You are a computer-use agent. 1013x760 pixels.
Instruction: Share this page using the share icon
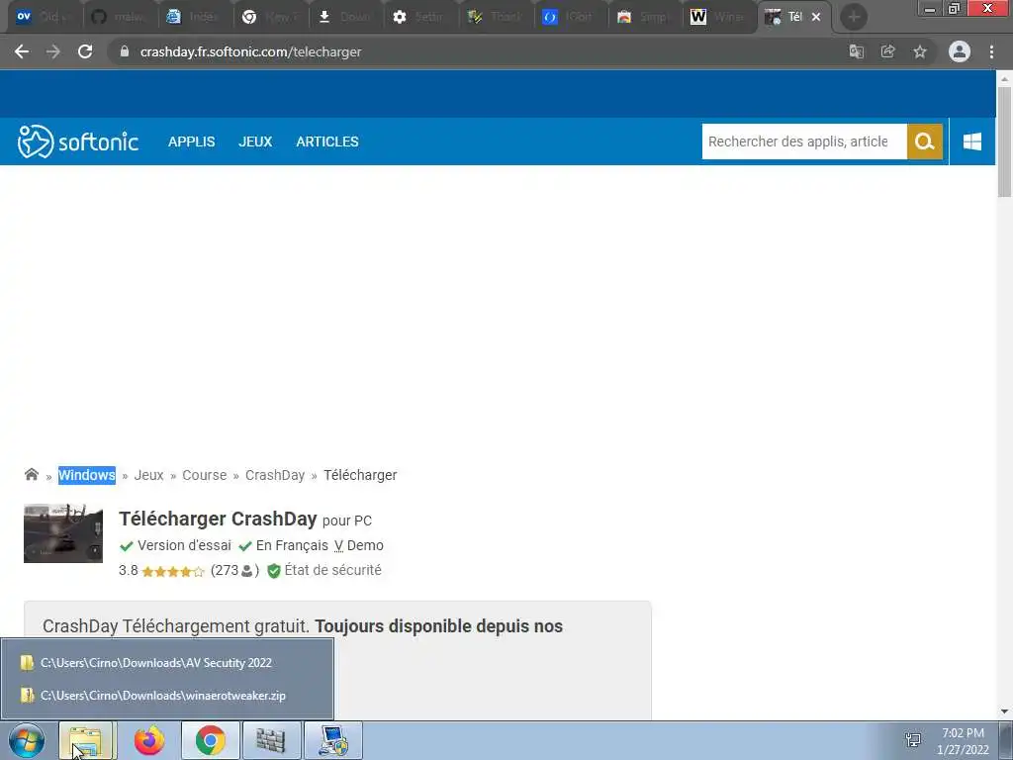[887, 51]
